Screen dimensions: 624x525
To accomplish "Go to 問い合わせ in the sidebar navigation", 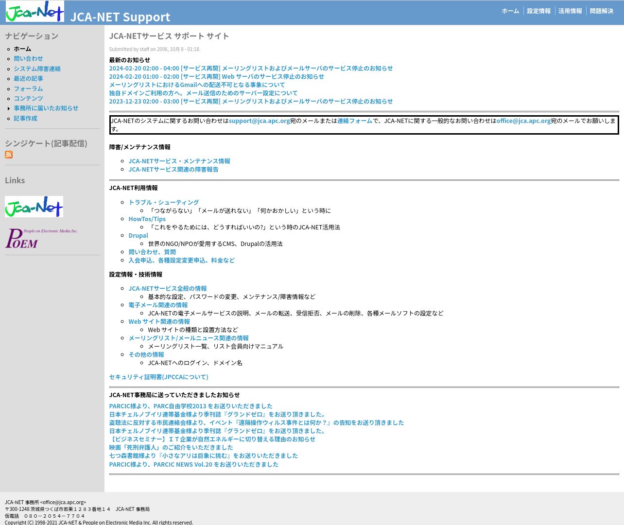I will point(28,58).
